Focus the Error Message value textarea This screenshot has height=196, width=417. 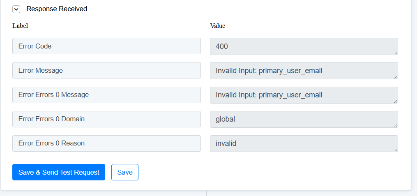pyautogui.click(x=304, y=71)
